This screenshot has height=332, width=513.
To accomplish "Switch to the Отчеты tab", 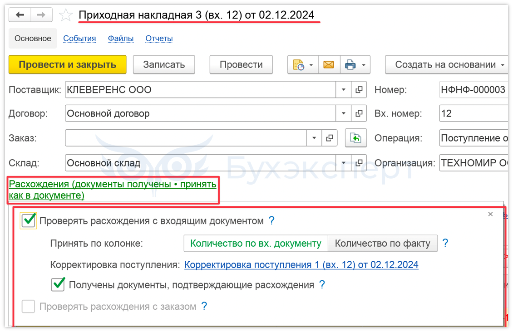I will coord(159,39).
